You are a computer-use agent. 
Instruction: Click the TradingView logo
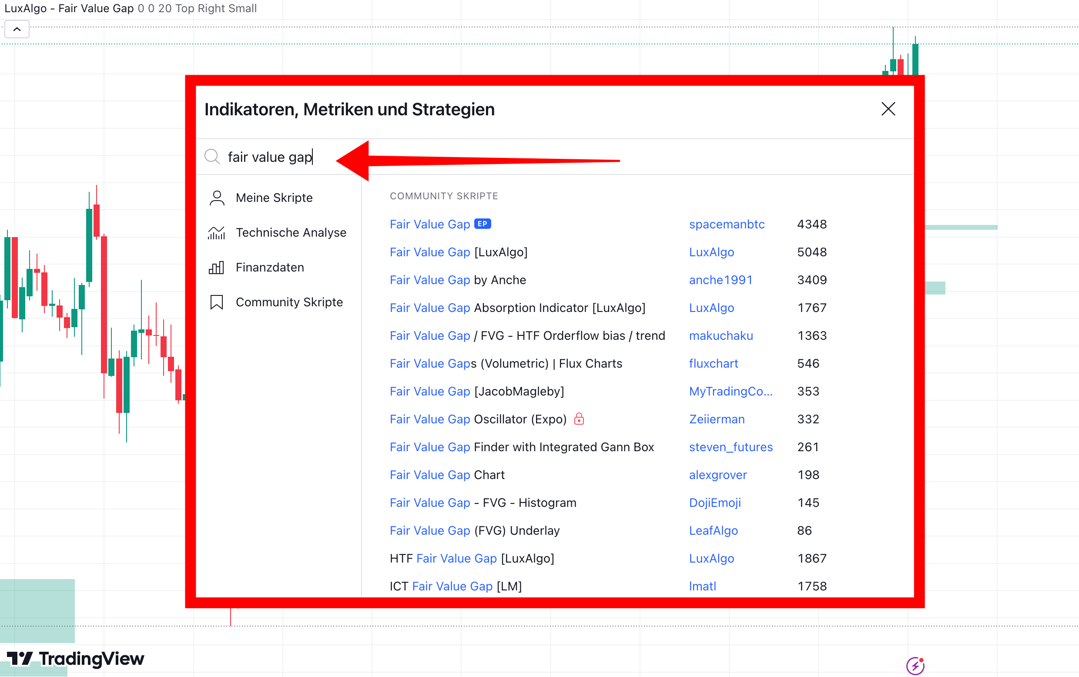coord(75,659)
